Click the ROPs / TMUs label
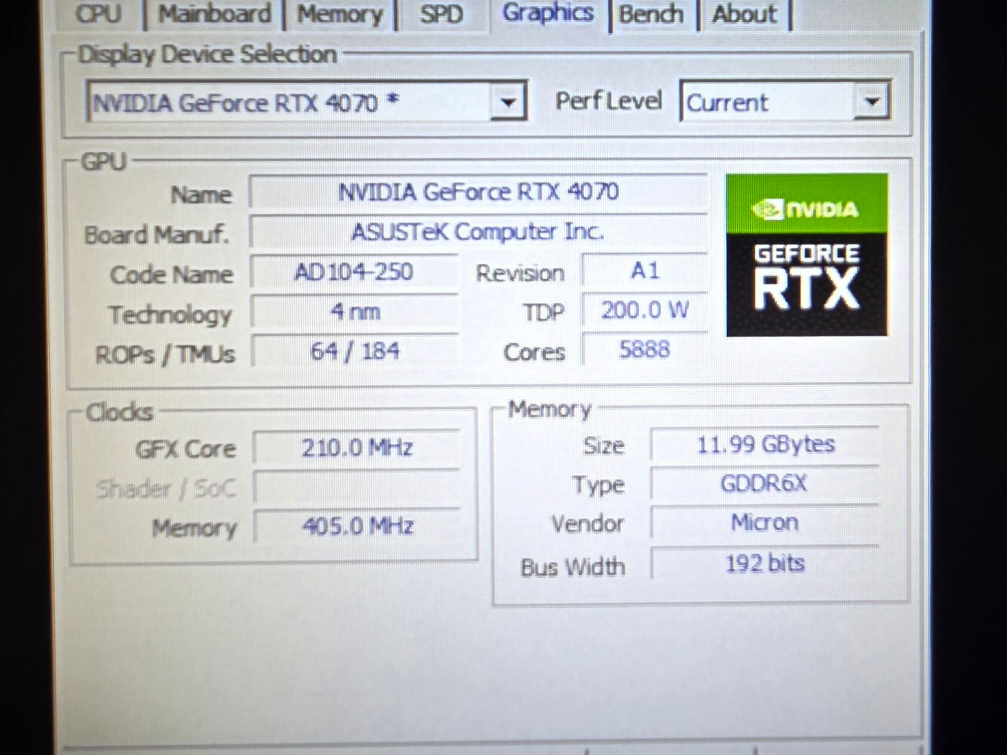This screenshot has width=1007, height=755. coord(165,354)
